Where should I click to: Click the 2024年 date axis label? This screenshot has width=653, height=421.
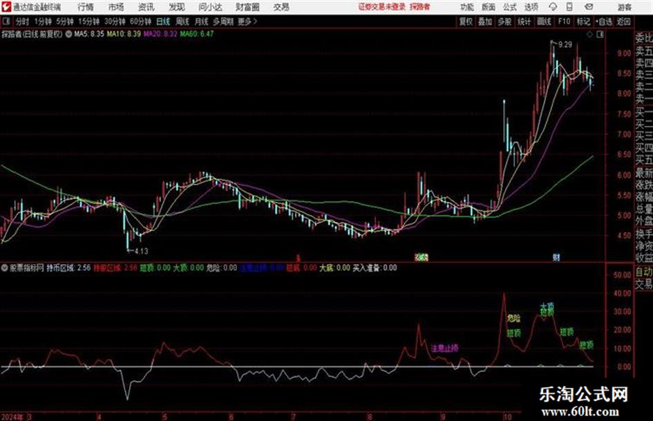tap(12, 417)
